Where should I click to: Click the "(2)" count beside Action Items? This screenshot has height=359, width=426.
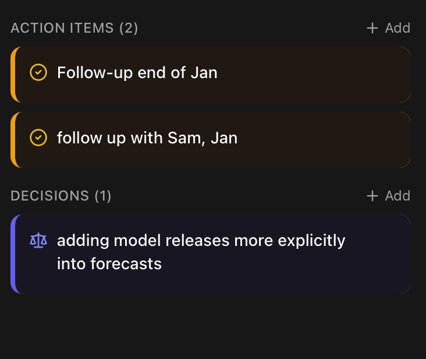[x=129, y=28]
